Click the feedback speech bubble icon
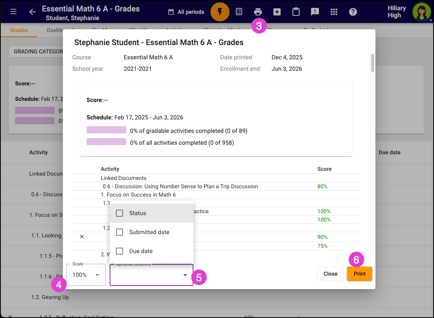Screen dimensions: 434x318 pyautogui.click(x=315, y=11)
